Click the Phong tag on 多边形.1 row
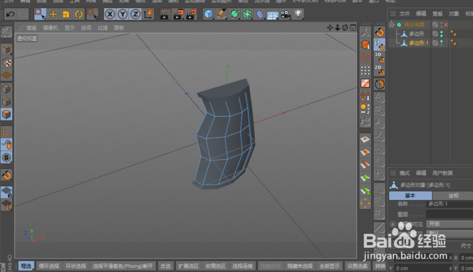Image resolution: width=473 pixels, height=272 pixels. pyautogui.click(x=454, y=43)
